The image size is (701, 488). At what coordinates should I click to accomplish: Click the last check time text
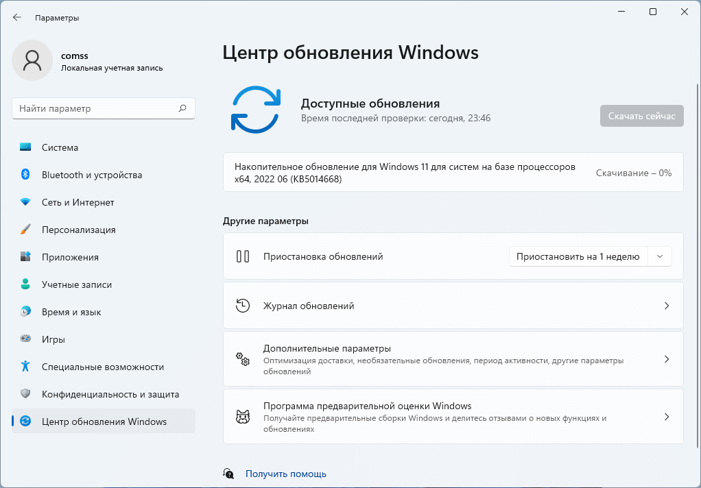(396, 119)
